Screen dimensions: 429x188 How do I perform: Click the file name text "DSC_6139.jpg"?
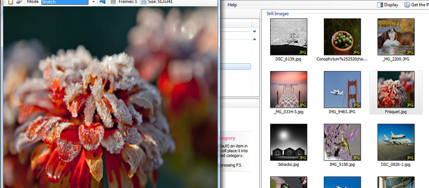click(x=288, y=59)
